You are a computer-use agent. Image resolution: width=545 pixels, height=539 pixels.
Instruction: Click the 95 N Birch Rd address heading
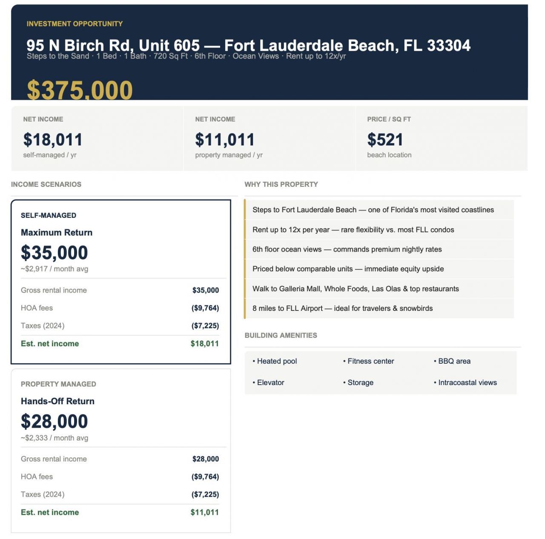click(248, 45)
